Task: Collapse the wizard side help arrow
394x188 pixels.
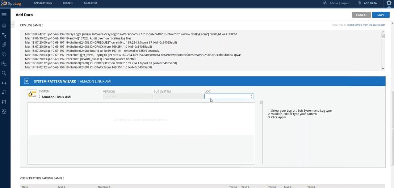Action: point(261,102)
